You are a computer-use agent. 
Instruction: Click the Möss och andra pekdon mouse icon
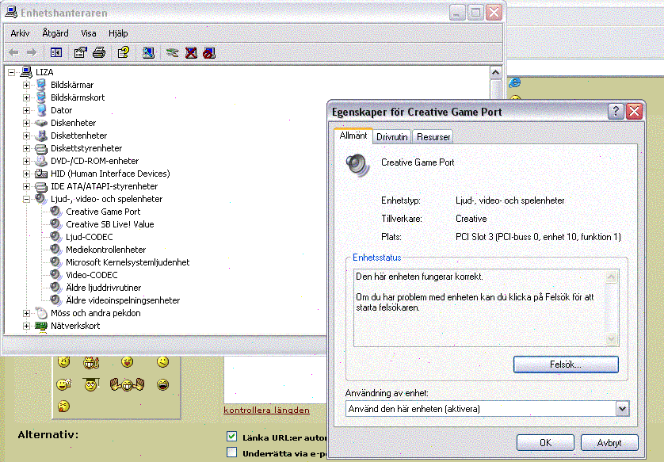point(41,313)
